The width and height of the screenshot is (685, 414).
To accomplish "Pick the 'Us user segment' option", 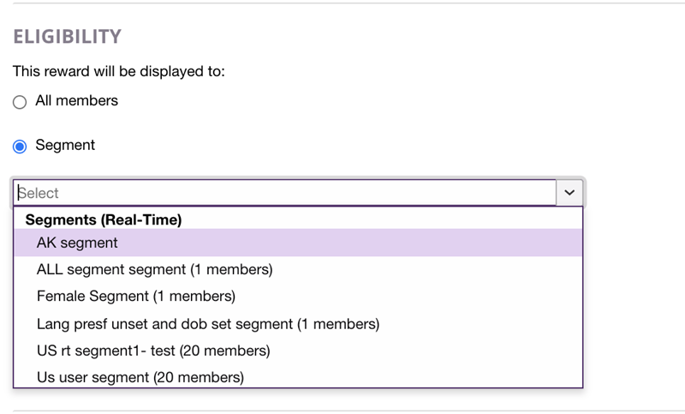I will tap(140, 377).
